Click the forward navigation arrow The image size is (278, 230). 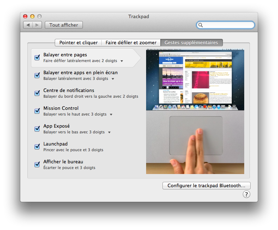[37, 25]
